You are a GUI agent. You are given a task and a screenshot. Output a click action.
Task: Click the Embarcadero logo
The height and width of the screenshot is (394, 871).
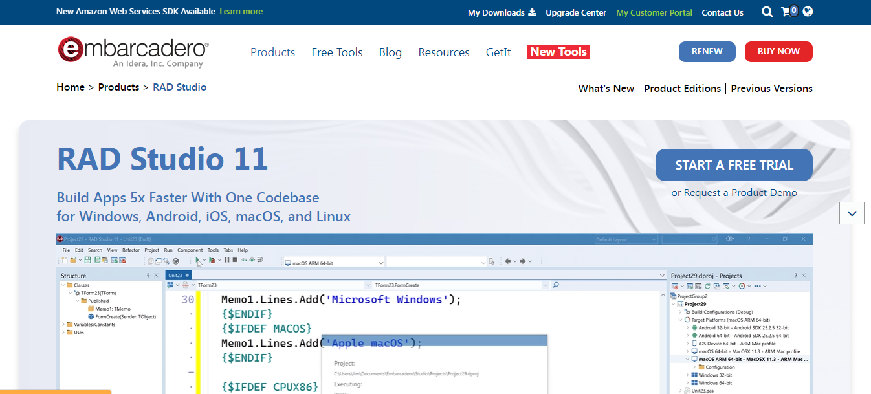pos(133,51)
